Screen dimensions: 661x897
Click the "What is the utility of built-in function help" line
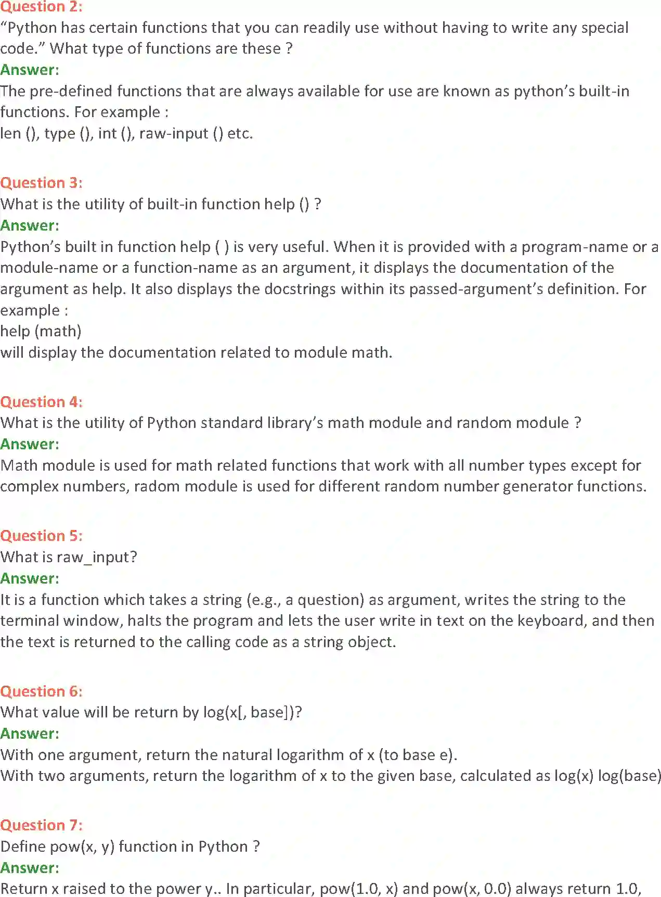click(x=161, y=204)
